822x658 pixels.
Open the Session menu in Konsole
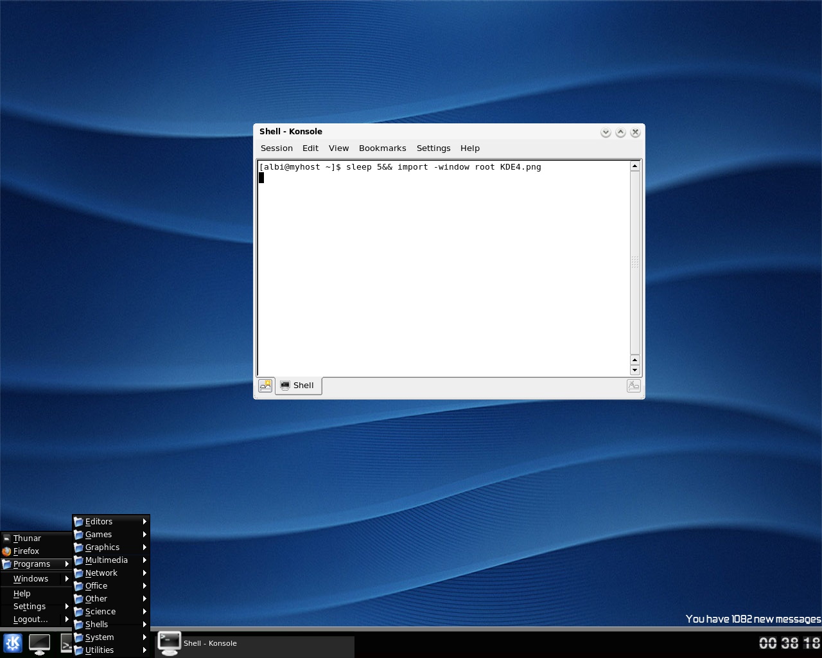(x=277, y=148)
